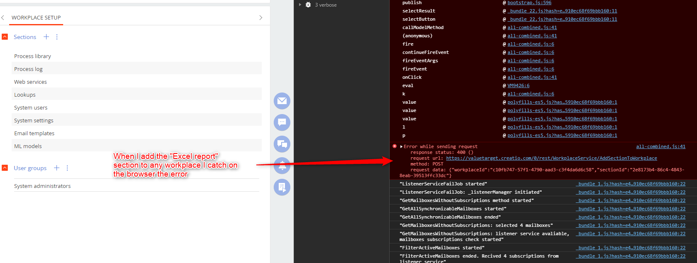The width and height of the screenshot is (697, 263).
Task: Select the Workplace Setup tab
Action: coord(36,17)
